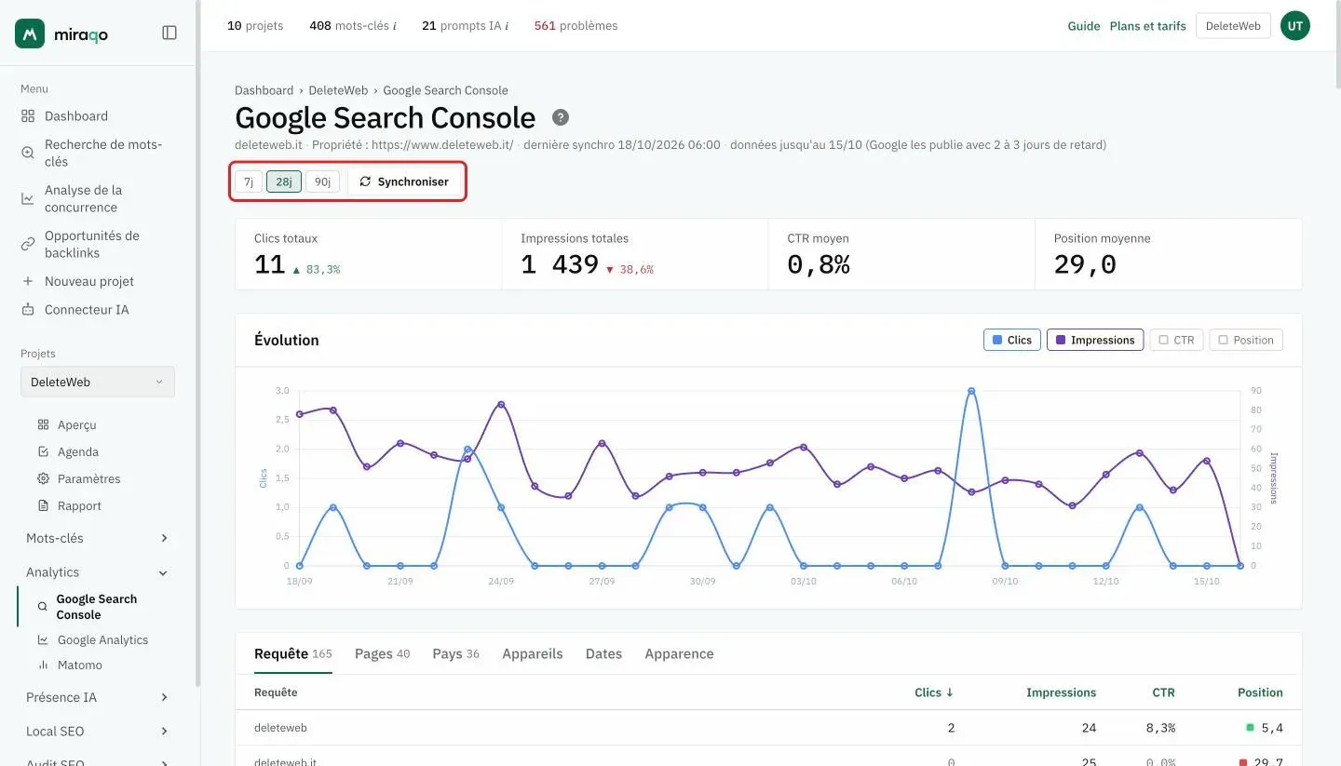Expand the Mots-clés section

point(98,538)
